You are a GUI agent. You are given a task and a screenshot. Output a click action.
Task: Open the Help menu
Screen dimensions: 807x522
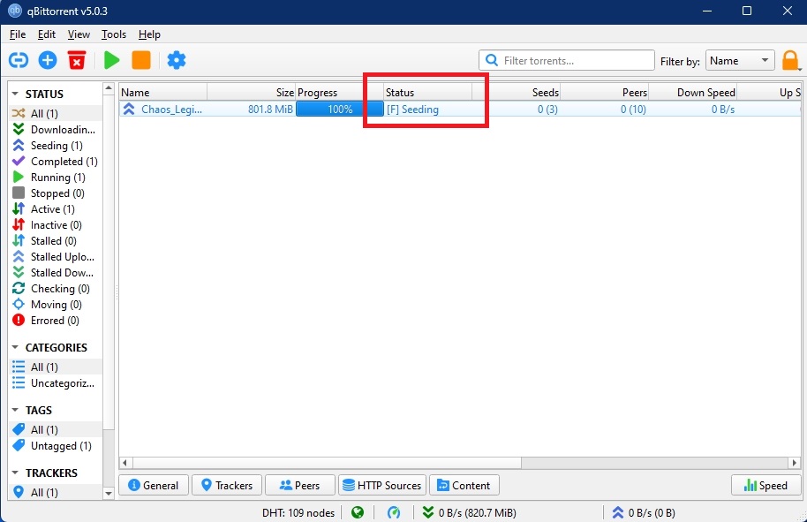(x=149, y=34)
